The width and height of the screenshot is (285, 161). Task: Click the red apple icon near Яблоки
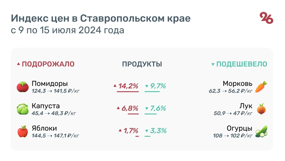click(23, 131)
